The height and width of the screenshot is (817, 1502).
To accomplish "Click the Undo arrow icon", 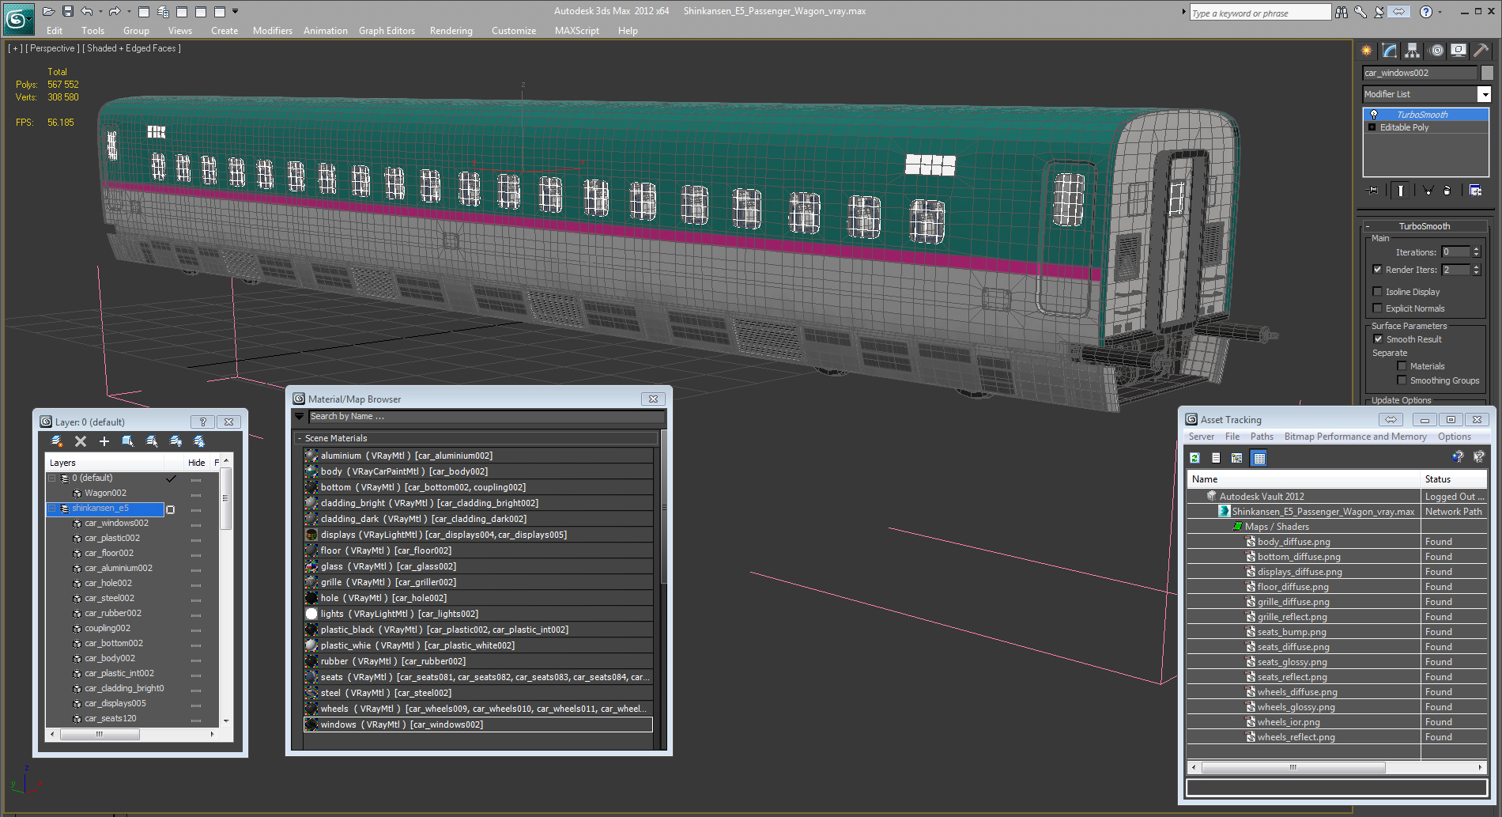I will coord(87,11).
